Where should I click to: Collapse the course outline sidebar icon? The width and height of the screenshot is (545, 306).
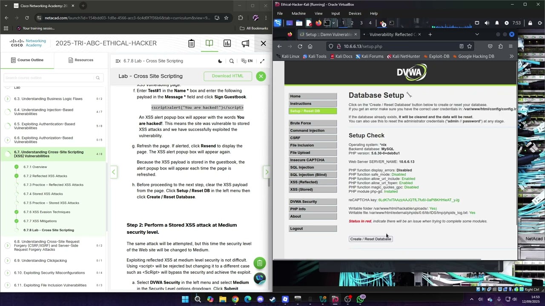click(x=118, y=61)
